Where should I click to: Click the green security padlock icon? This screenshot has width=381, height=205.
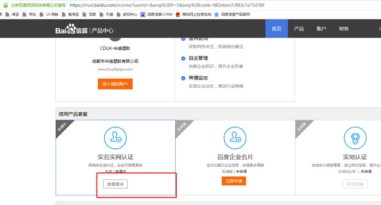click(x=5, y=5)
